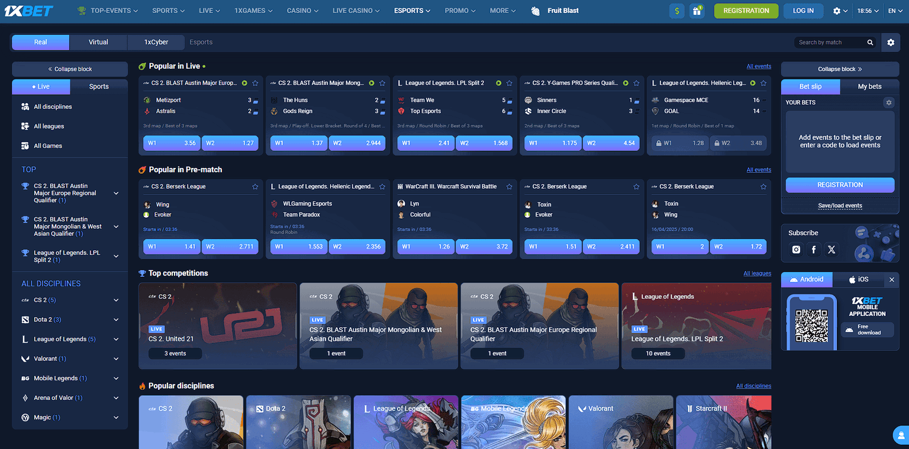Open the gift bonus icon in header

click(x=697, y=11)
